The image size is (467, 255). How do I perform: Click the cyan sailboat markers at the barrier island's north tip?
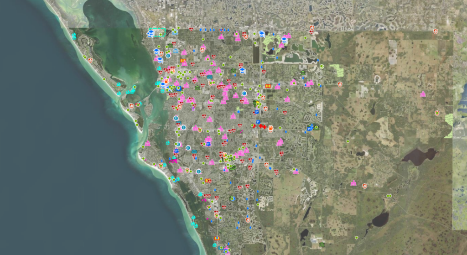(x=74, y=36)
